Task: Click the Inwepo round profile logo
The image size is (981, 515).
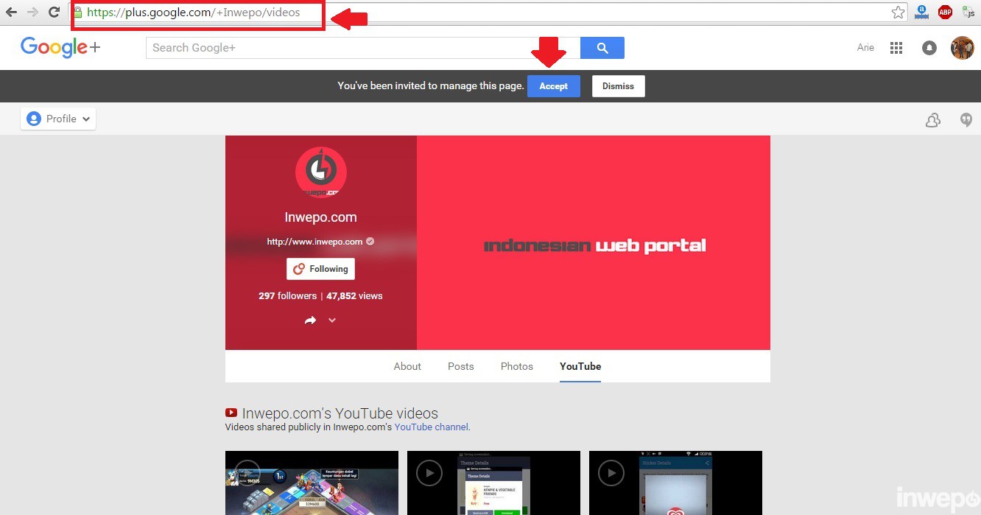Action: (x=321, y=172)
